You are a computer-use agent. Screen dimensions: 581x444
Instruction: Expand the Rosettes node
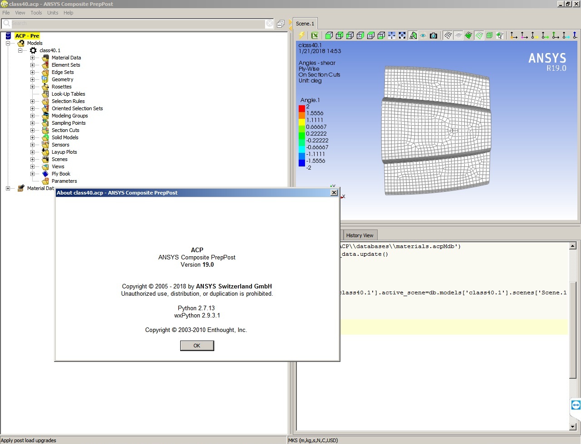pos(32,87)
